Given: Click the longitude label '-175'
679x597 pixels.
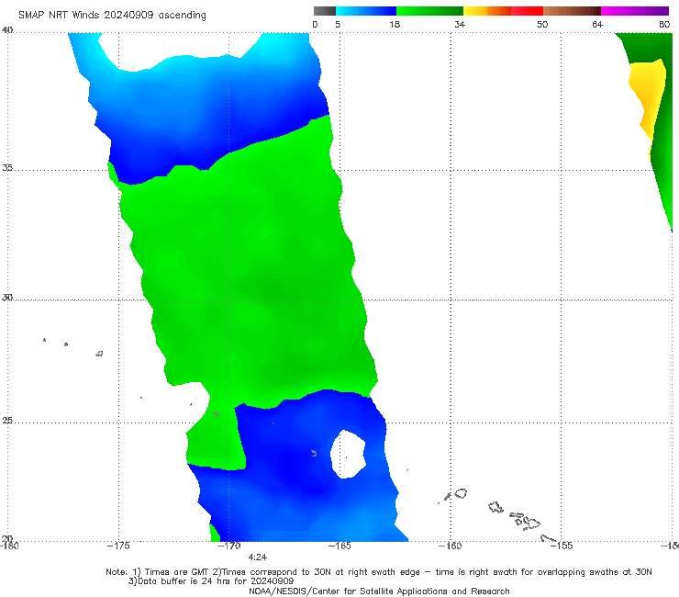Looking at the screenshot, I should (x=118, y=546).
